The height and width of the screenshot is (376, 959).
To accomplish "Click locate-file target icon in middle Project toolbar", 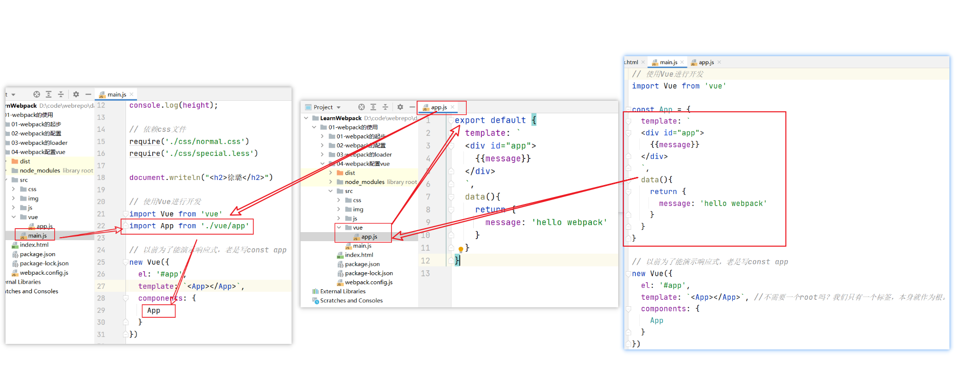I will point(361,107).
